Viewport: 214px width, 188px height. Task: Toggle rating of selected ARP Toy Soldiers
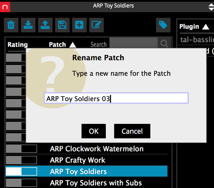[21, 171]
